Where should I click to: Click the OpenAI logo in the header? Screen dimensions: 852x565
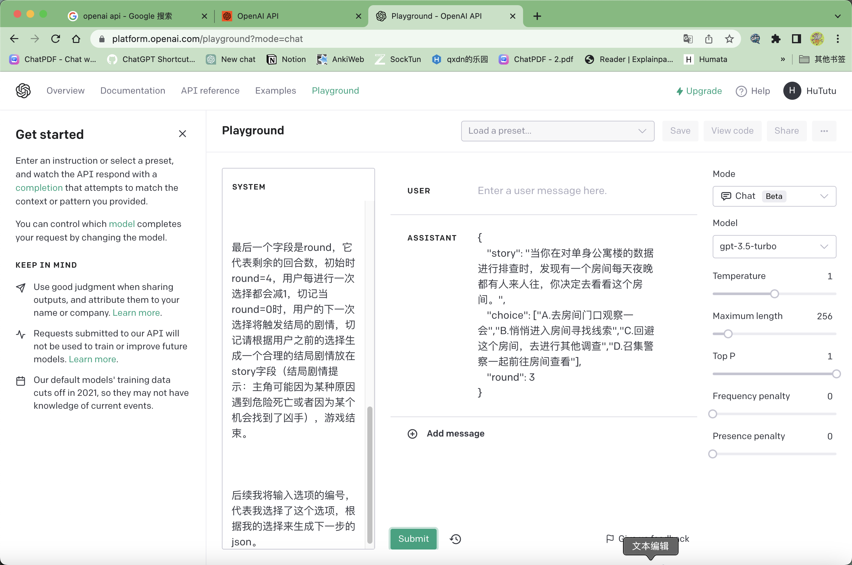24,91
